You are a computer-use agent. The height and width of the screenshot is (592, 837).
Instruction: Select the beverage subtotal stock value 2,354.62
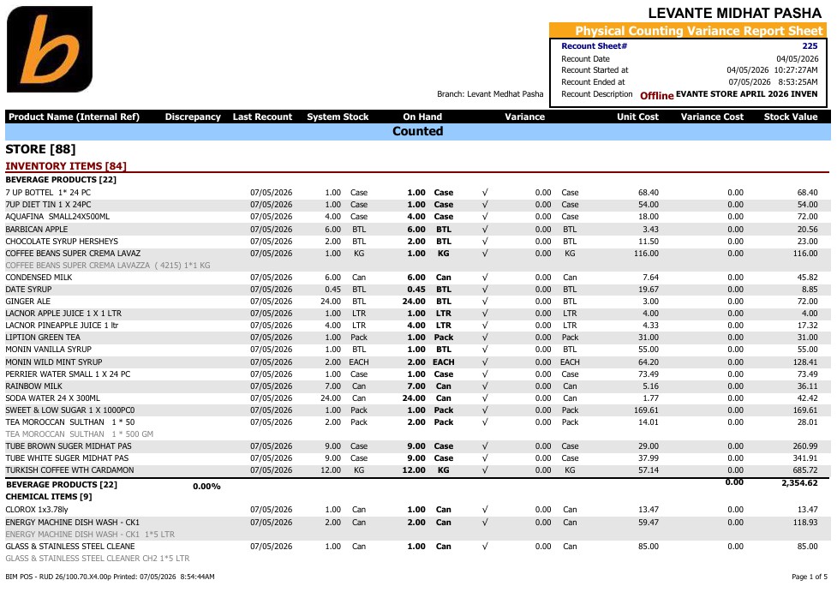pos(799,483)
